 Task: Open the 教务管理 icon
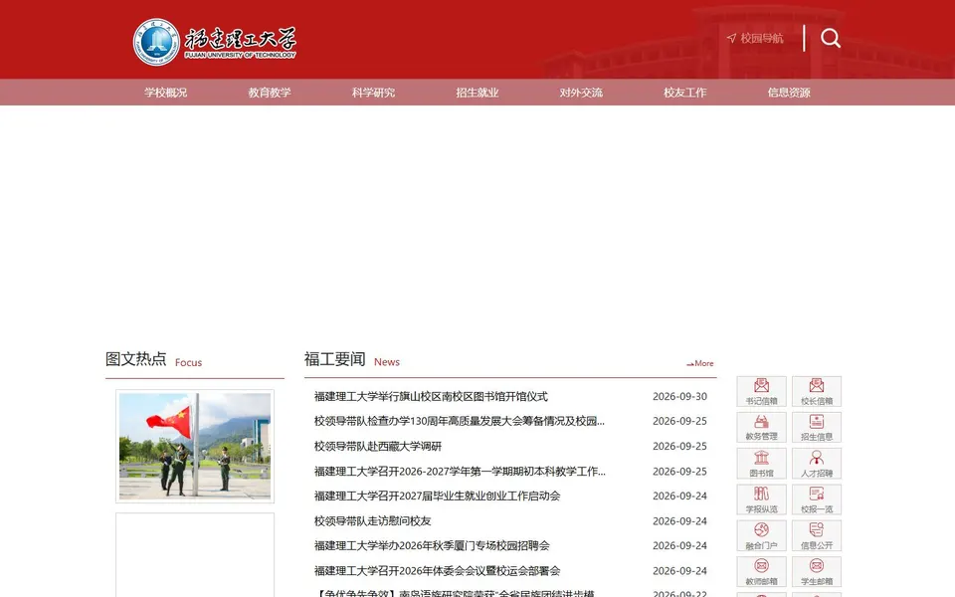pos(761,427)
